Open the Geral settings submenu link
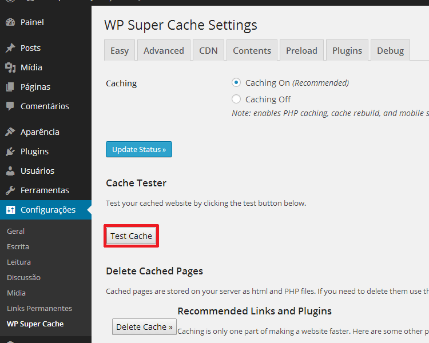Screen dimensions: 429x343 [16, 232]
